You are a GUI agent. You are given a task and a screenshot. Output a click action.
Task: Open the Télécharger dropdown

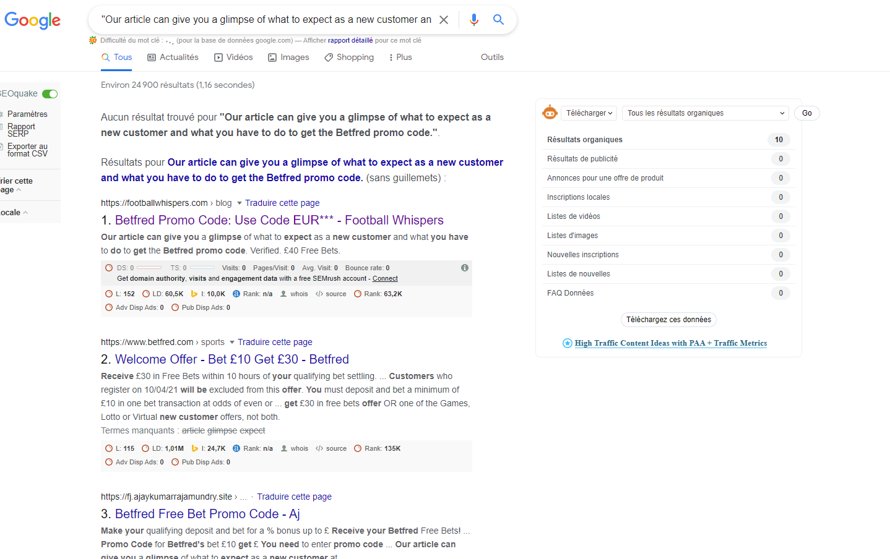(589, 113)
